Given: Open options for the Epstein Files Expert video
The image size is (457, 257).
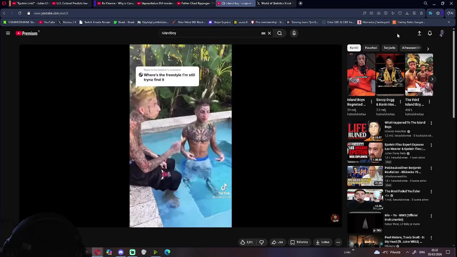Looking at the screenshot, I should click(x=431, y=145).
